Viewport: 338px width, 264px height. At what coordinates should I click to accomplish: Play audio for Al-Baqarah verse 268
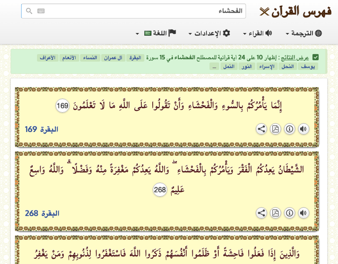click(x=303, y=213)
